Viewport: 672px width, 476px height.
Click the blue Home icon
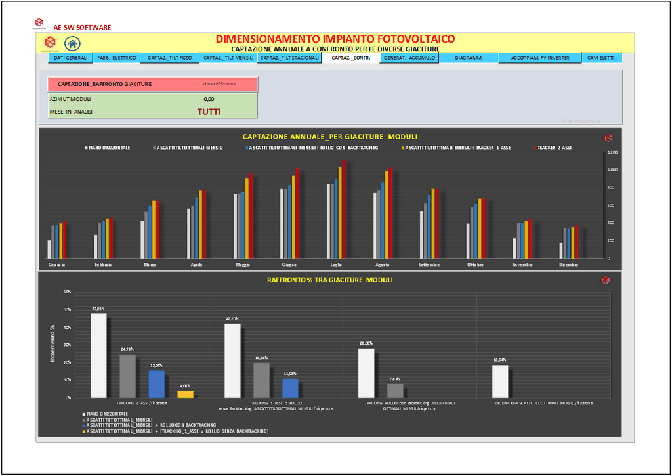tap(72, 43)
